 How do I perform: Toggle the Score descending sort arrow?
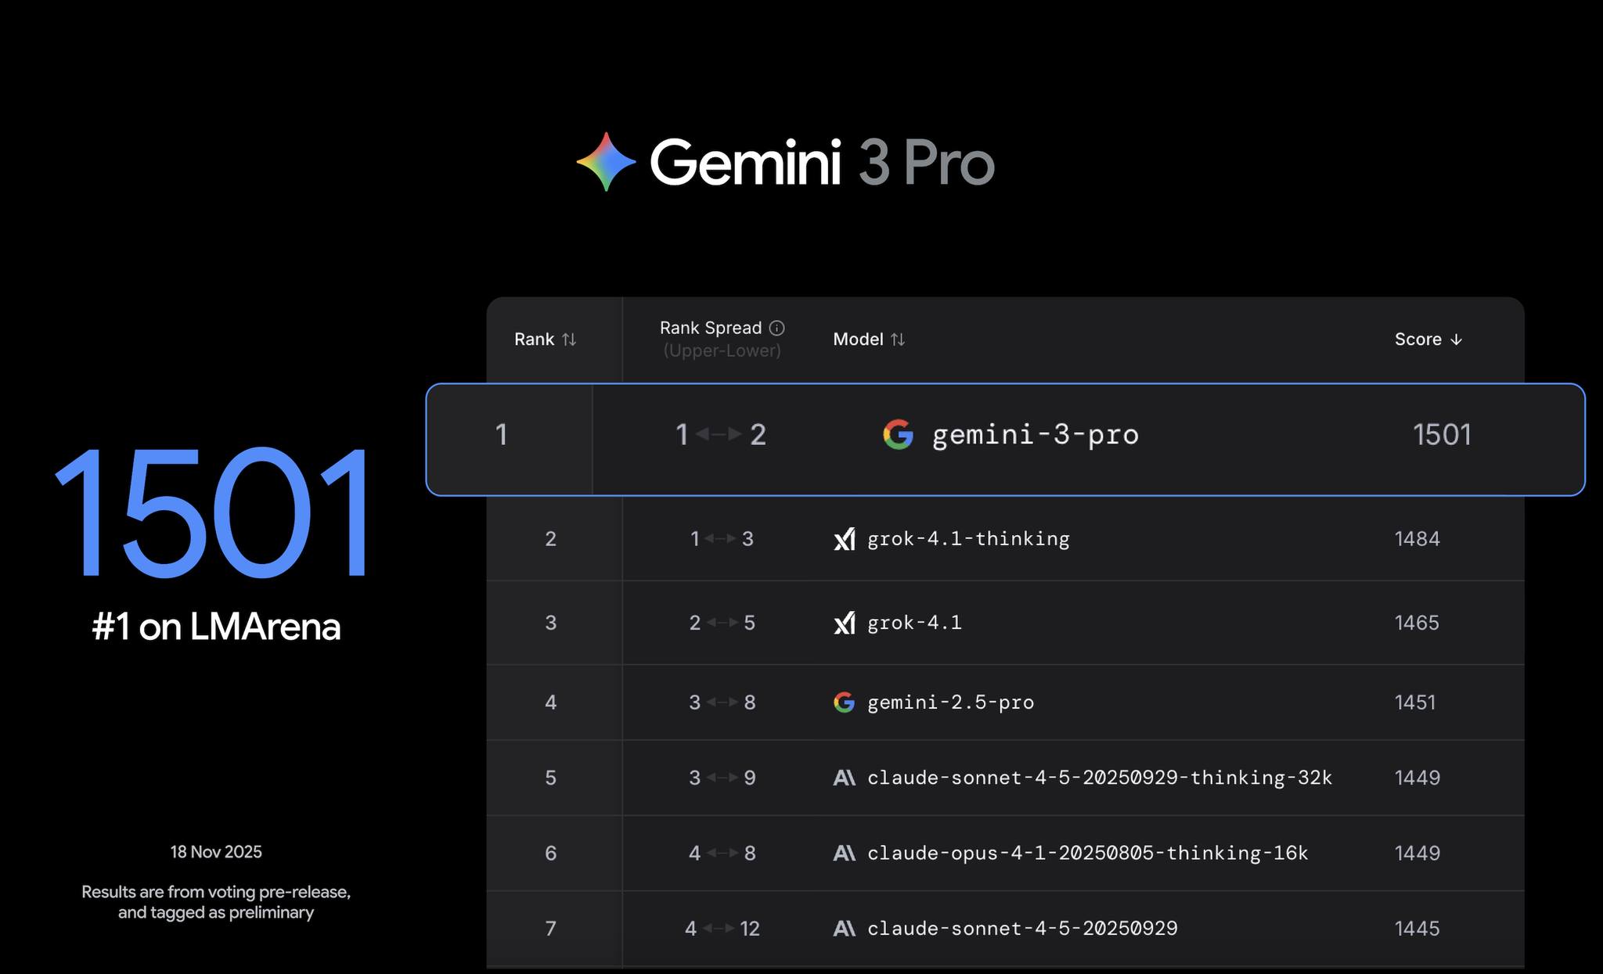click(1457, 339)
